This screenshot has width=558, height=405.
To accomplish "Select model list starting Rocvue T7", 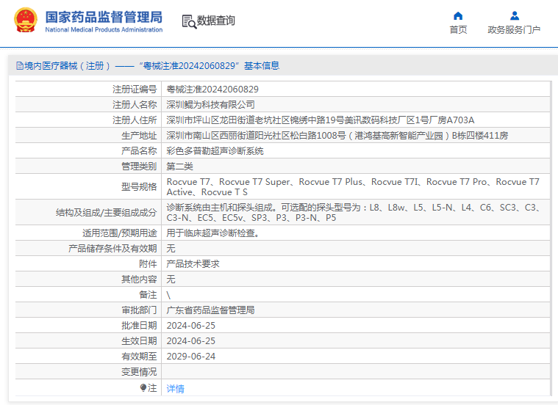I will (x=353, y=187).
